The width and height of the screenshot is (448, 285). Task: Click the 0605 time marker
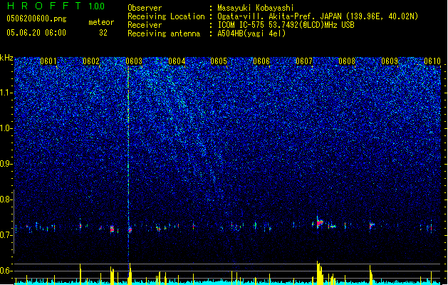tap(219, 61)
